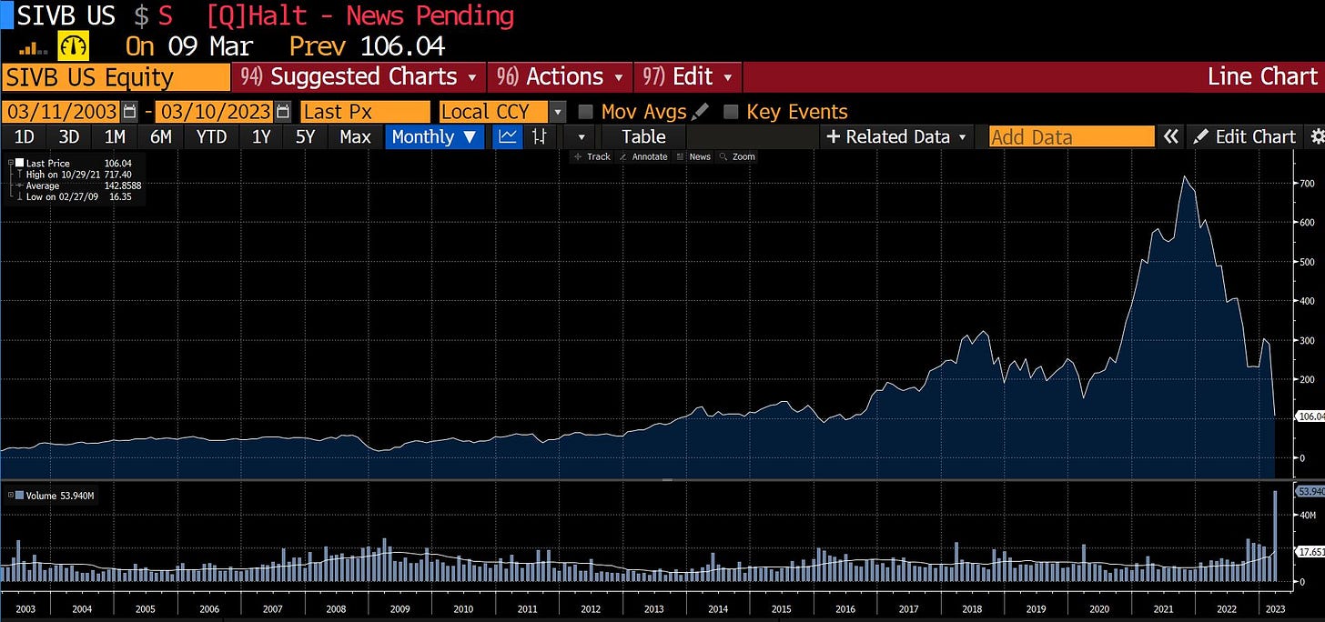Open the Edit menu
This screenshot has width=1325, height=622.
(x=688, y=76)
